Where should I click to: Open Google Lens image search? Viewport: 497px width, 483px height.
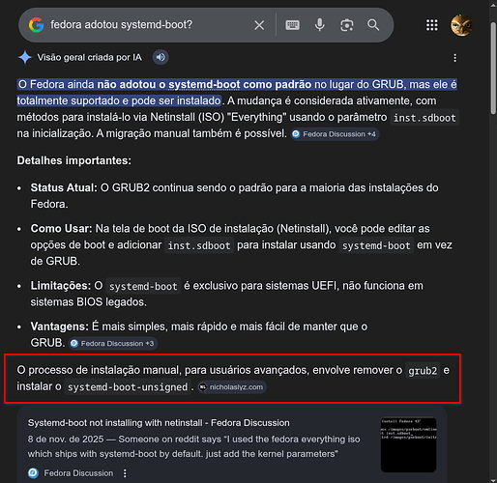point(346,25)
